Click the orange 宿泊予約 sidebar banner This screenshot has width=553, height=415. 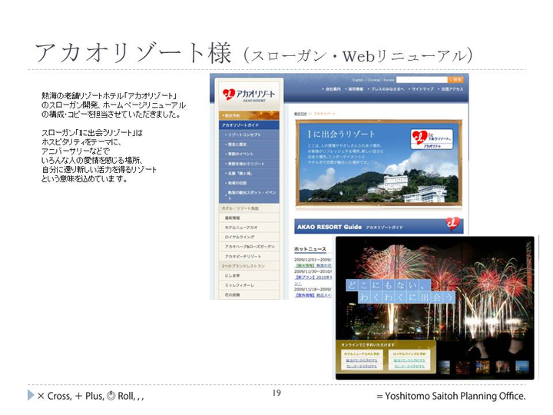pos(249,115)
